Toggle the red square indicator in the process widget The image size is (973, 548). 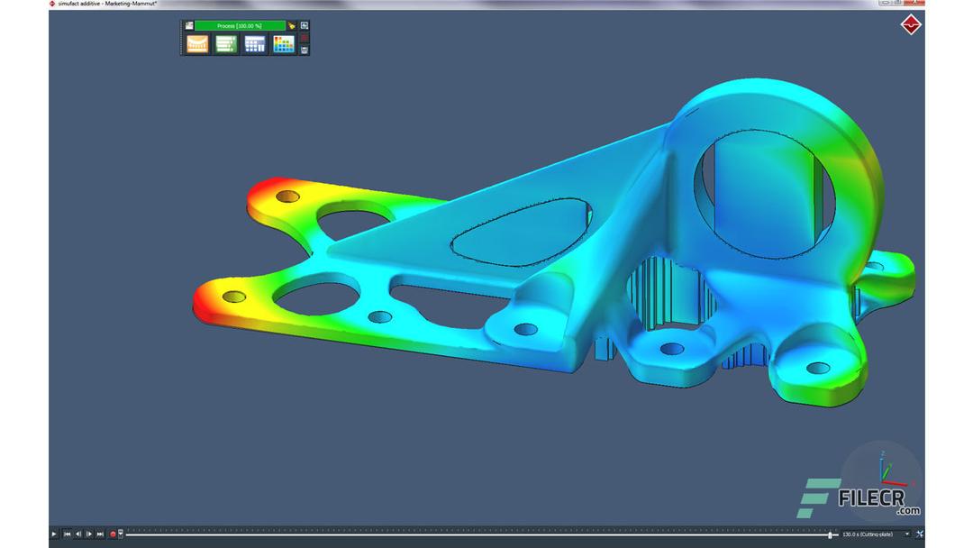point(305,39)
